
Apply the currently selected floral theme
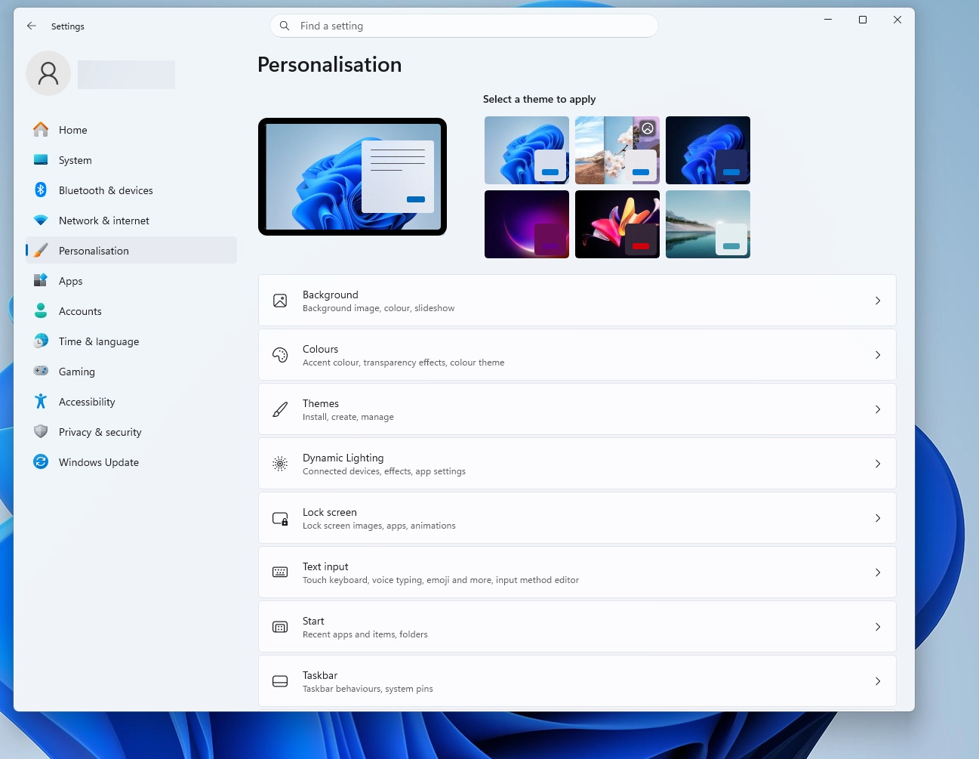coord(617,150)
